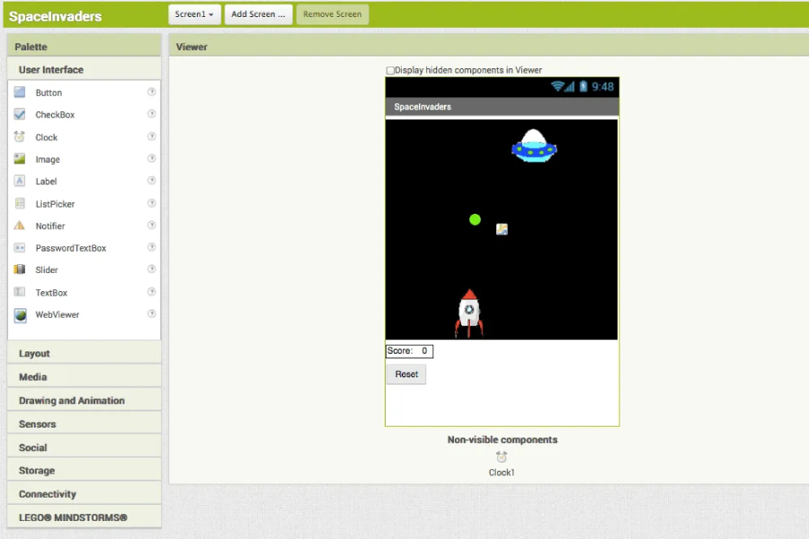809x539 pixels.
Task: Open help for the Clock component
Action: [152, 137]
